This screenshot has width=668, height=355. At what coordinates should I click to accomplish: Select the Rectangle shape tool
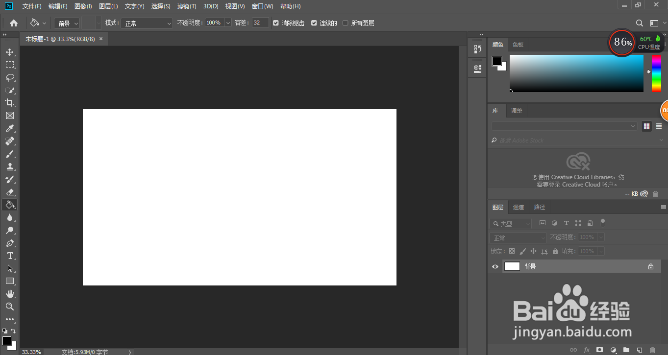(x=10, y=281)
